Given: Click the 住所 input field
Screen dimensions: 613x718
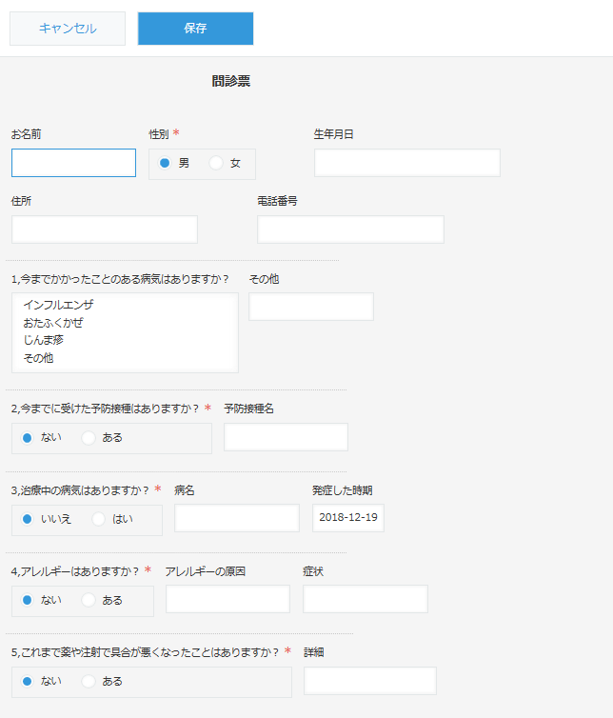Looking at the screenshot, I should [x=105, y=229].
